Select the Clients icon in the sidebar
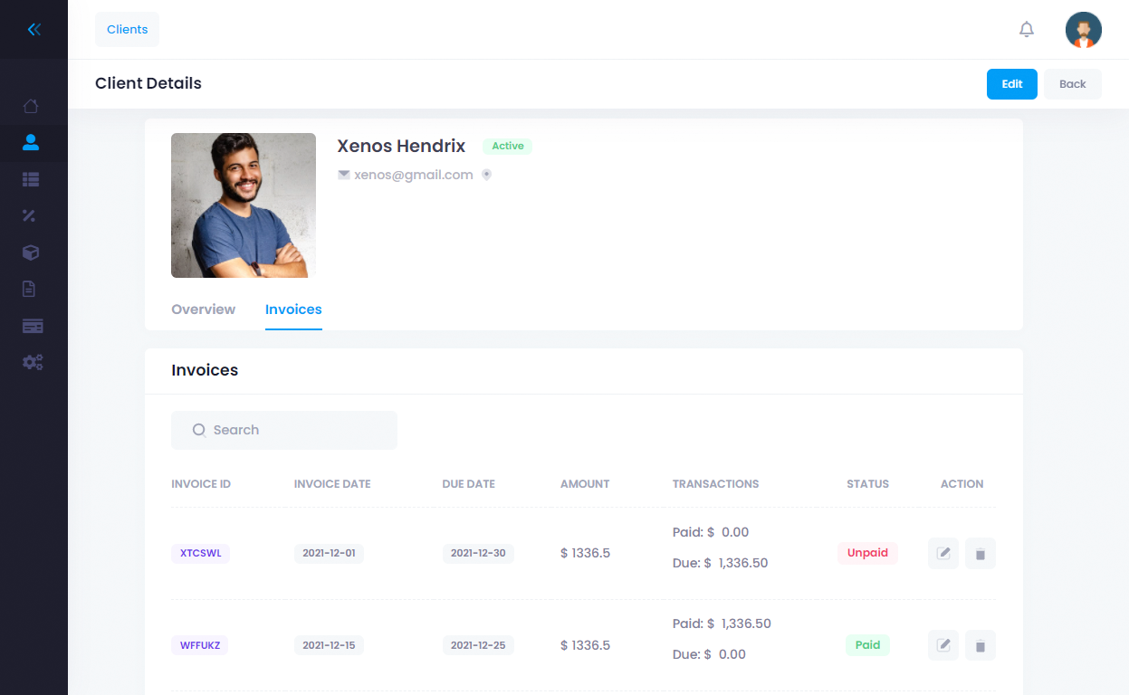The image size is (1129, 695). (x=32, y=142)
